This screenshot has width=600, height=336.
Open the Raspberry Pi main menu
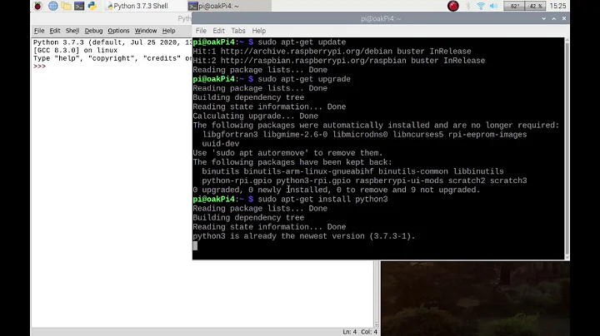coord(37,6)
